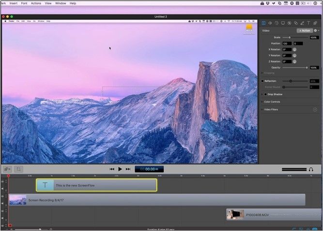Click the Opacity slider handle
The height and width of the screenshot is (231, 323).
tap(307, 67)
